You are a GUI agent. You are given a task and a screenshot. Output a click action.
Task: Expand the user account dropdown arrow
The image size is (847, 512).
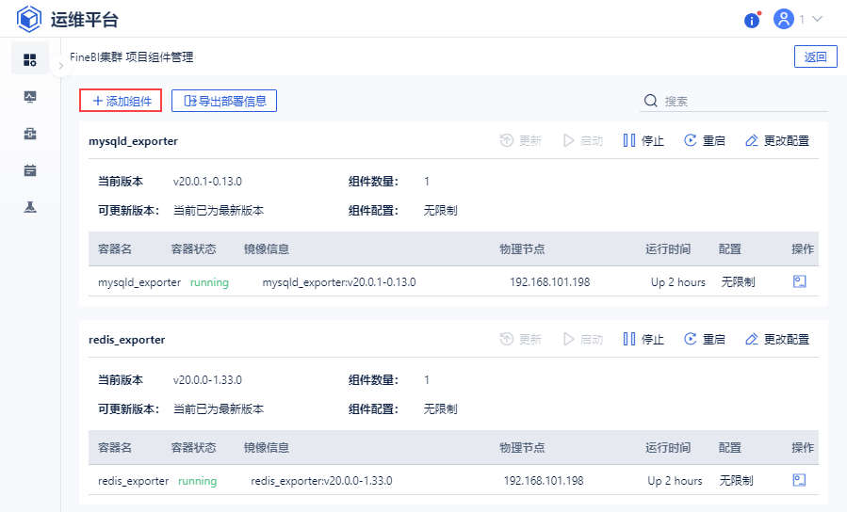point(817,19)
